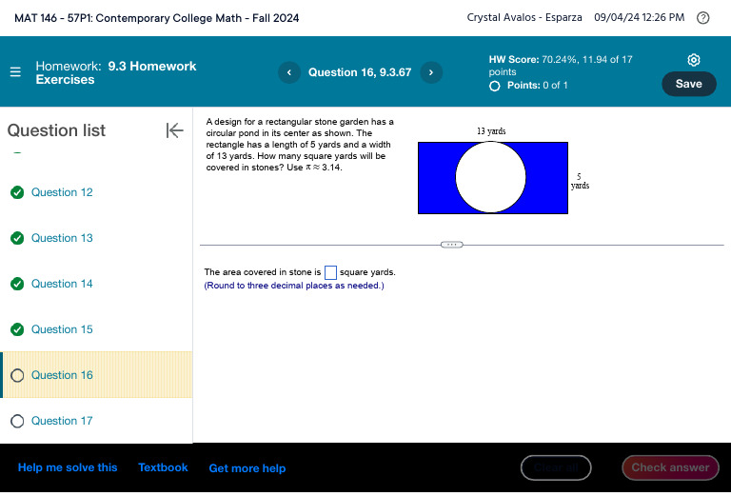Open the Textbook link
731x496 pixels.
[163, 467]
